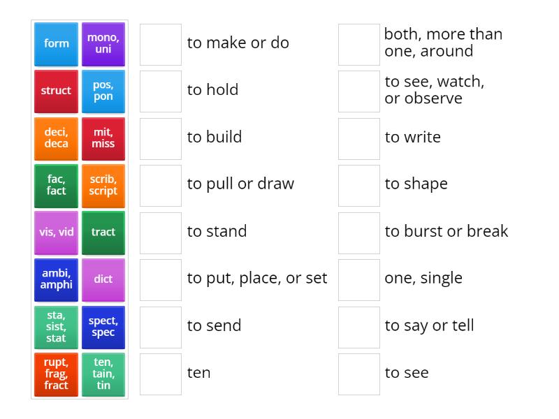Image resolution: width=559 pixels, height=419 pixels.
Task: Click the "vis, vid" tile
Action: 56,233
